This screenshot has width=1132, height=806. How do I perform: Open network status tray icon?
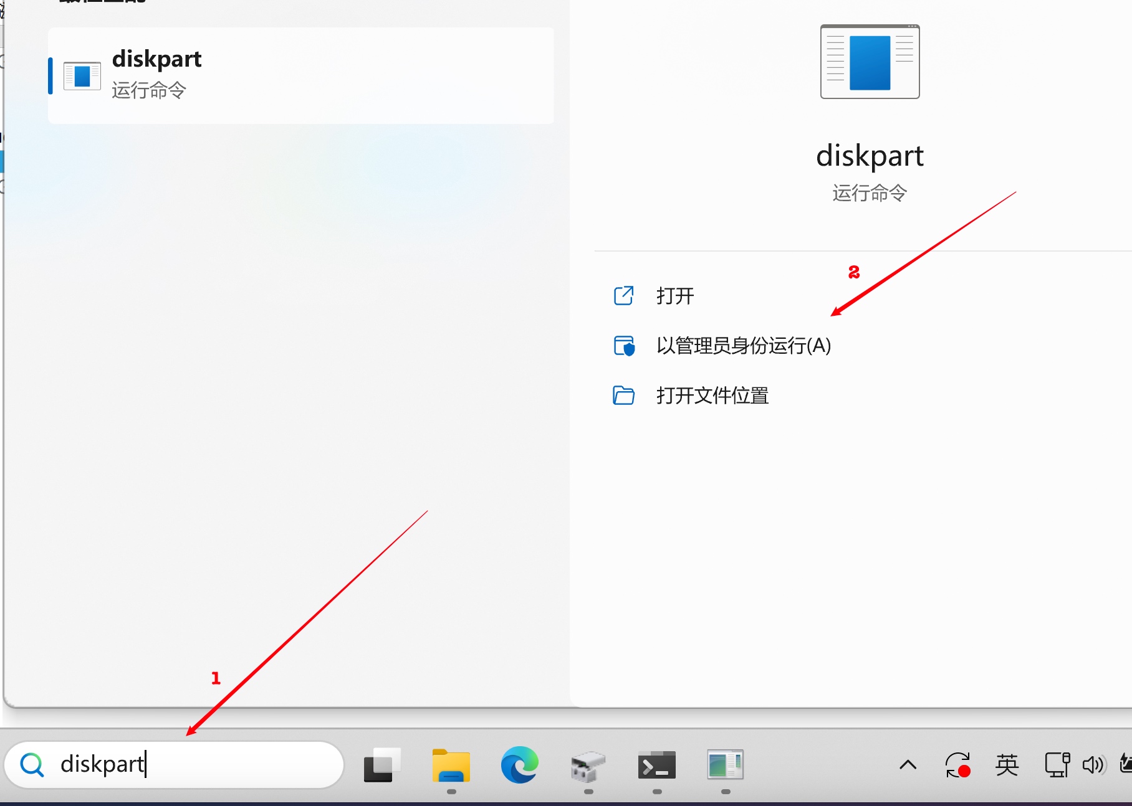[1057, 765]
